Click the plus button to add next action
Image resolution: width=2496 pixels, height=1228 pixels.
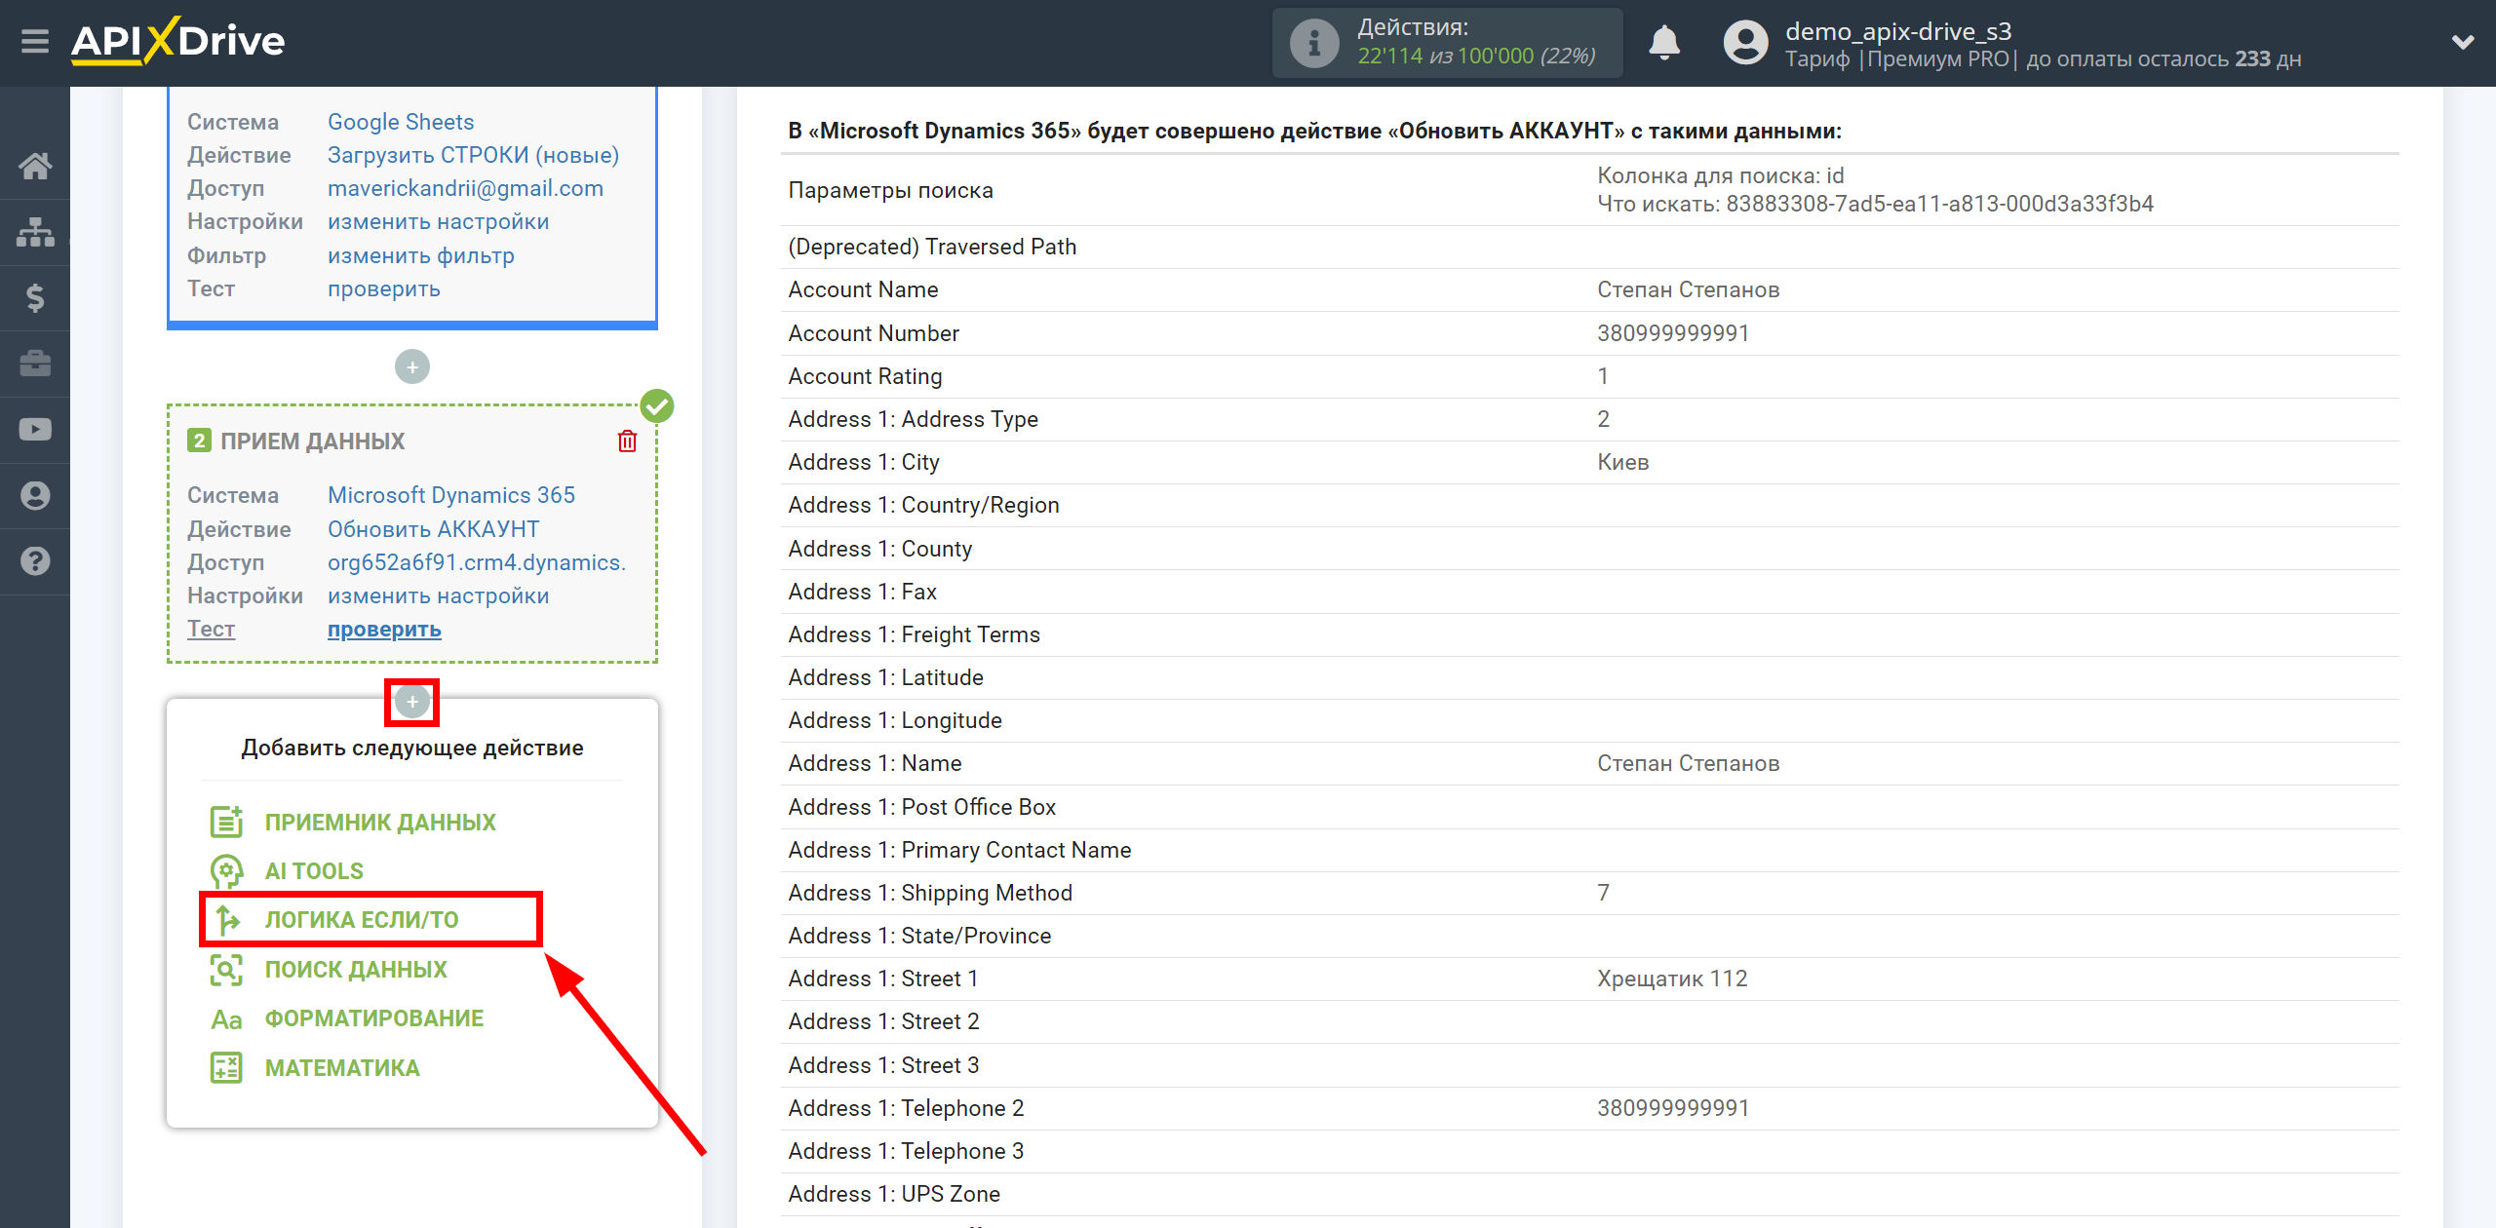[x=410, y=703]
